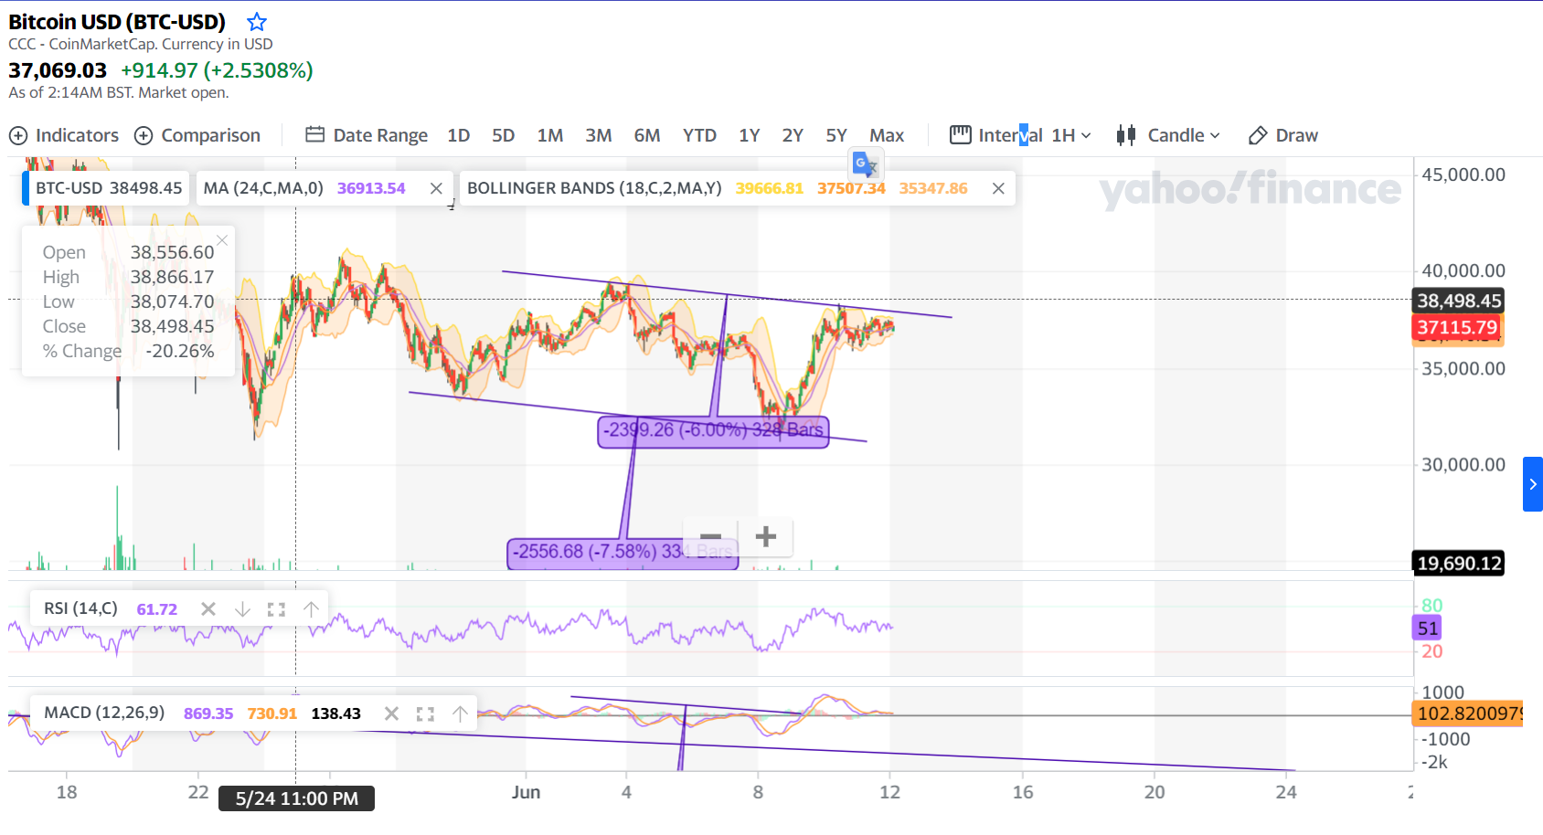Viewport: 1543px width, 835px height.
Task: Select the 2Y range
Action: 793,135
